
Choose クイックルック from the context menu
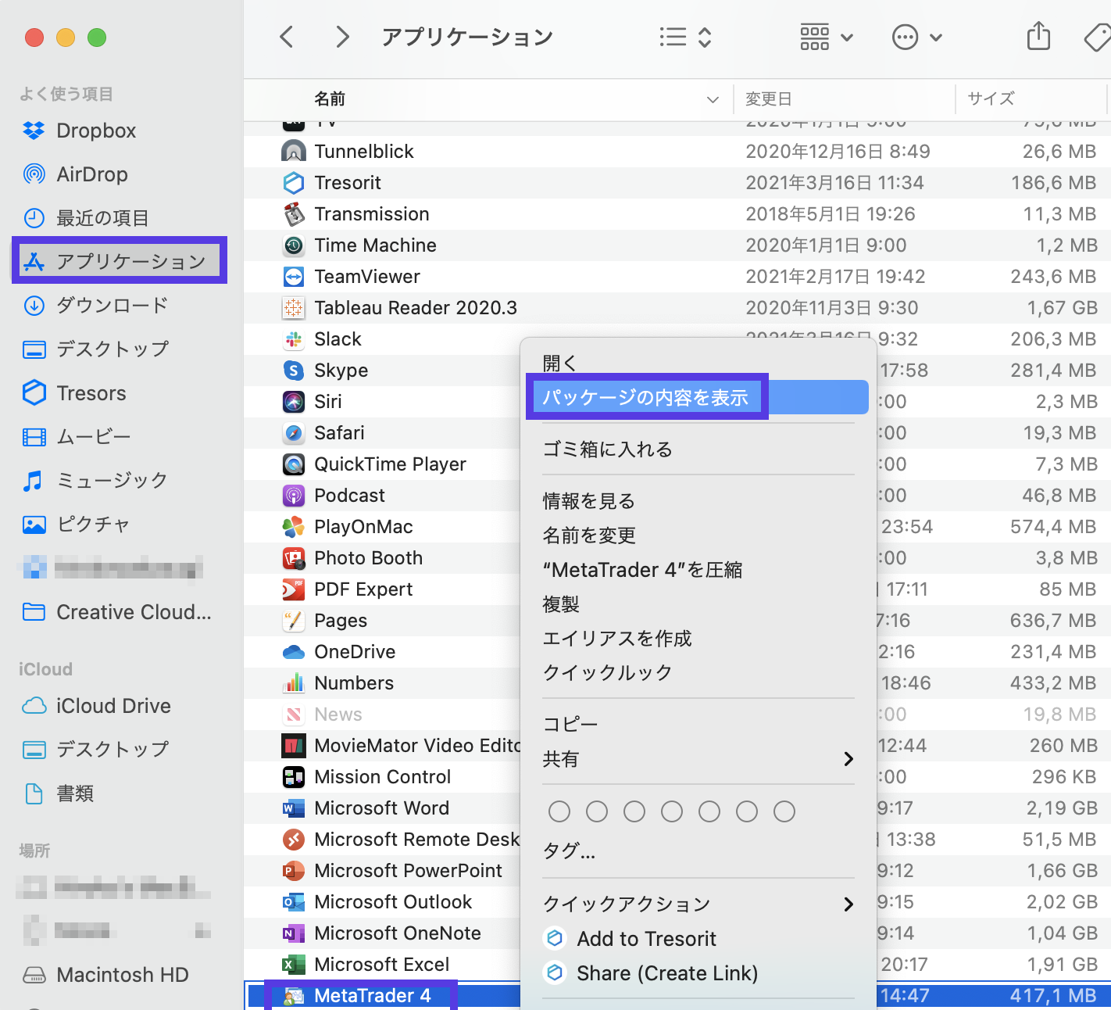tap(608, 672)
